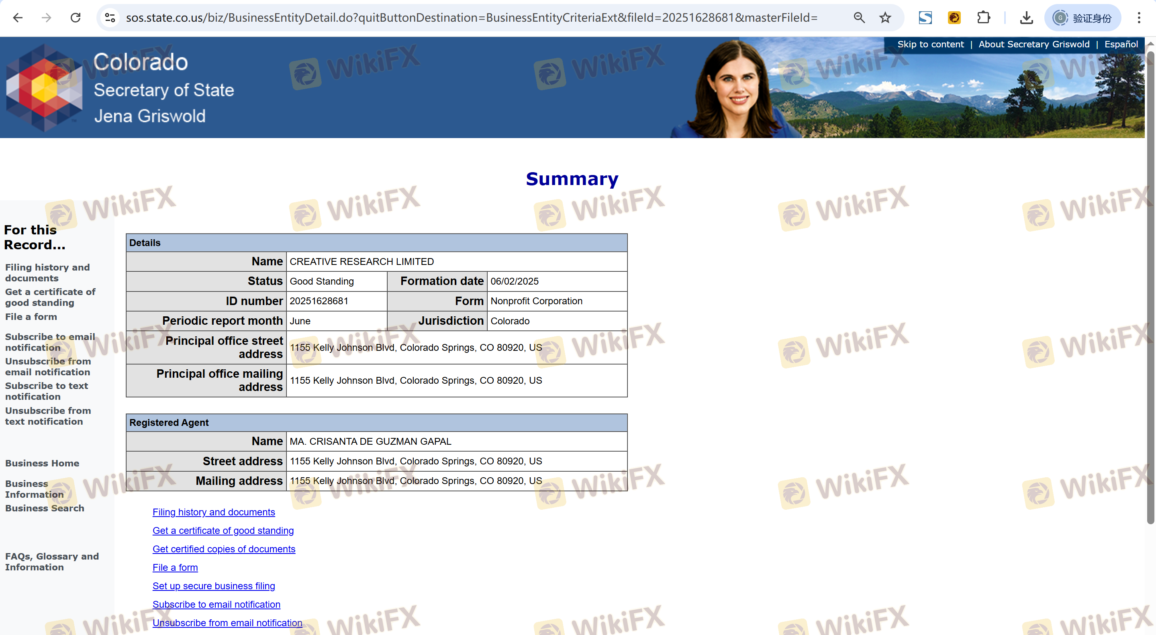Image resolution: width=1156 pixels, height=635 pixels.
Task: Open About Secretary Griswold link
Action: [1033, 45]
